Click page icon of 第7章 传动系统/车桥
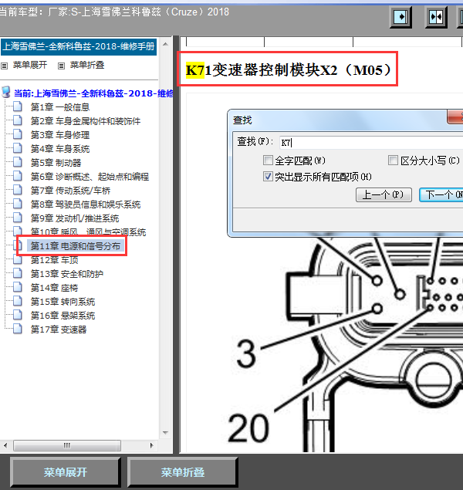 [x=18, y=190]
